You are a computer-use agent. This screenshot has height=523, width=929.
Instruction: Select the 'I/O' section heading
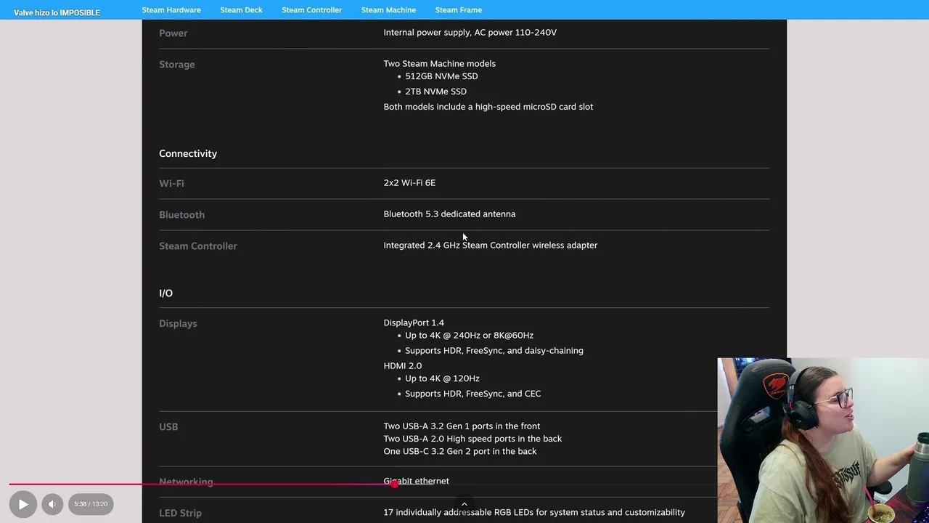coord(165,293)
